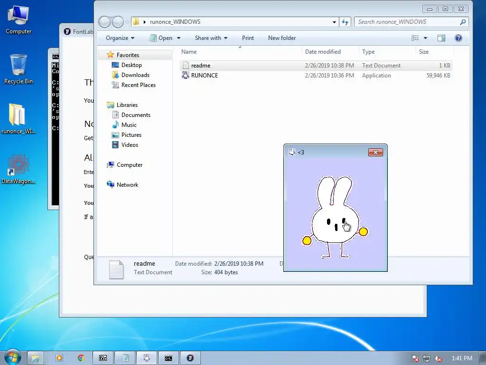Click the Favorites star in navigation pane
Image resolution: width=486 pixels, height=365 pixels.
tap(110, 55)
